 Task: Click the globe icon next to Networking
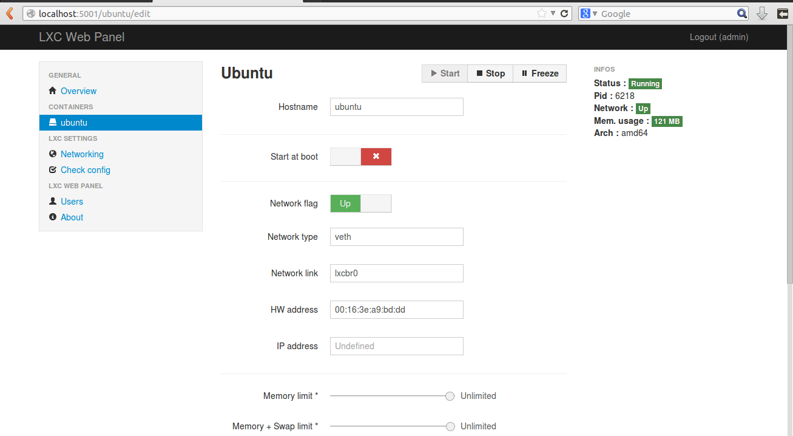click(52, 154)
